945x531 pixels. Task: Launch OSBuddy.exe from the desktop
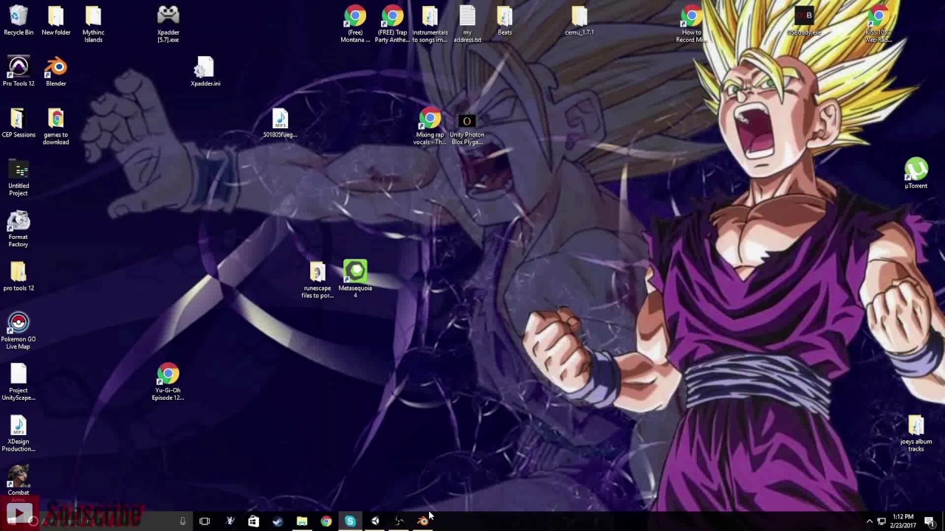pyautogui.click(x=803, y=21)
